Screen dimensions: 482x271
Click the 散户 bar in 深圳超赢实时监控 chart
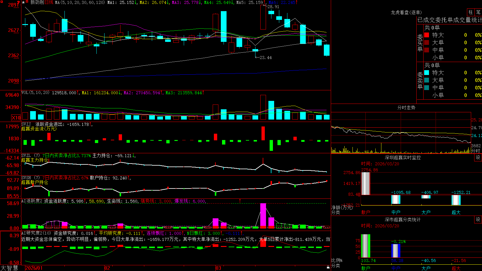(x=366, y=184)
